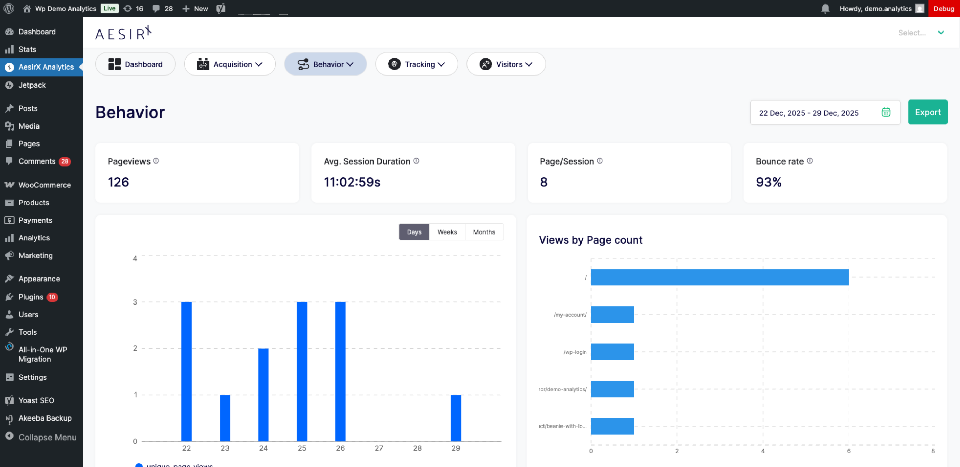Open WooCommerce in the sidebar menu
The width and height of the screenshot is (960, 467).
[x=44, y=185]
